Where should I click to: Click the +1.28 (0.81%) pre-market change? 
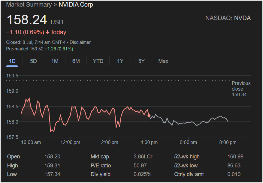pyautogui.click(x=59, y=49)
